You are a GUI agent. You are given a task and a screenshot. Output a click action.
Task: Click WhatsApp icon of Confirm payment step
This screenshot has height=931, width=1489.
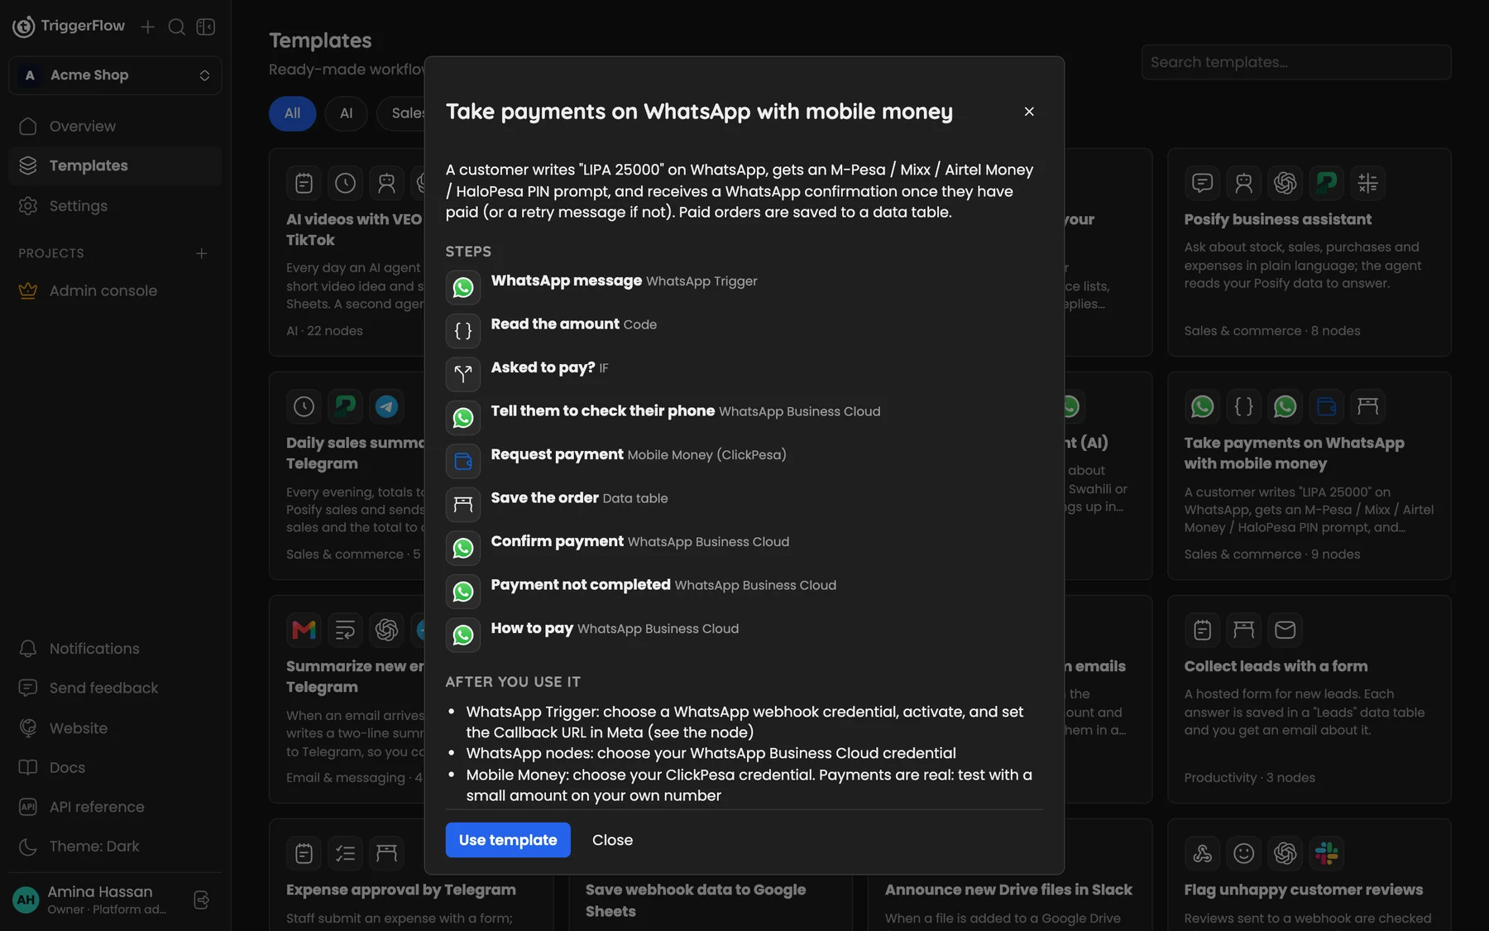463,548
